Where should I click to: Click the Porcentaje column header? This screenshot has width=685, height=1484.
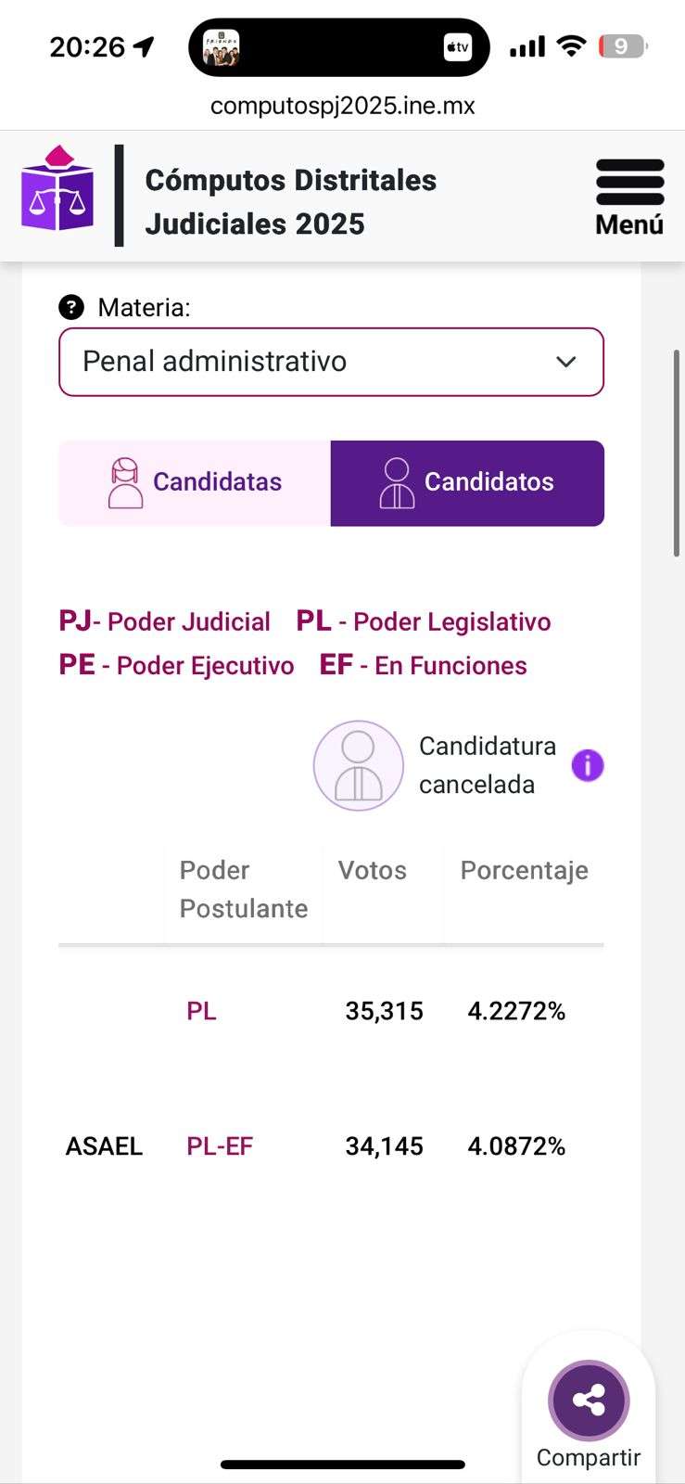coord(524,870)
